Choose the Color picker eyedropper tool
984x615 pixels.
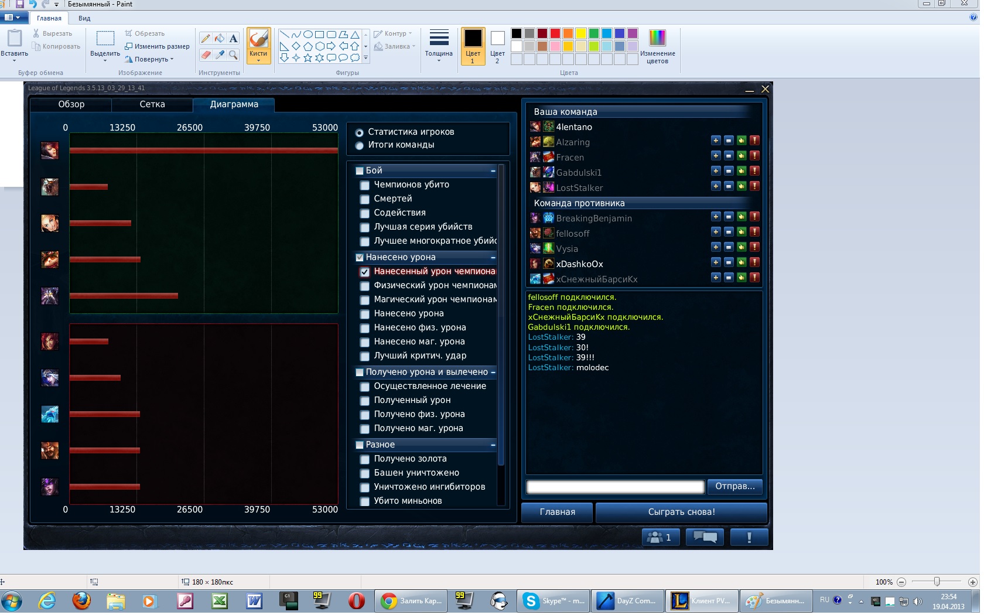[x=220, y=55]
